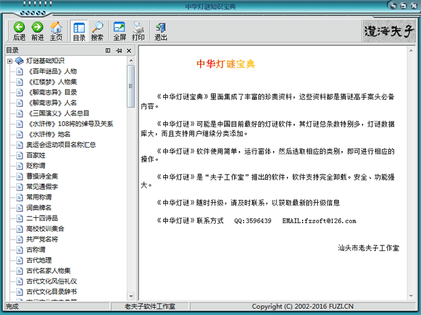Click the 中华灯谜宝典 heading
The width and height of the screenshot is (421, 315).
[226, 64]
